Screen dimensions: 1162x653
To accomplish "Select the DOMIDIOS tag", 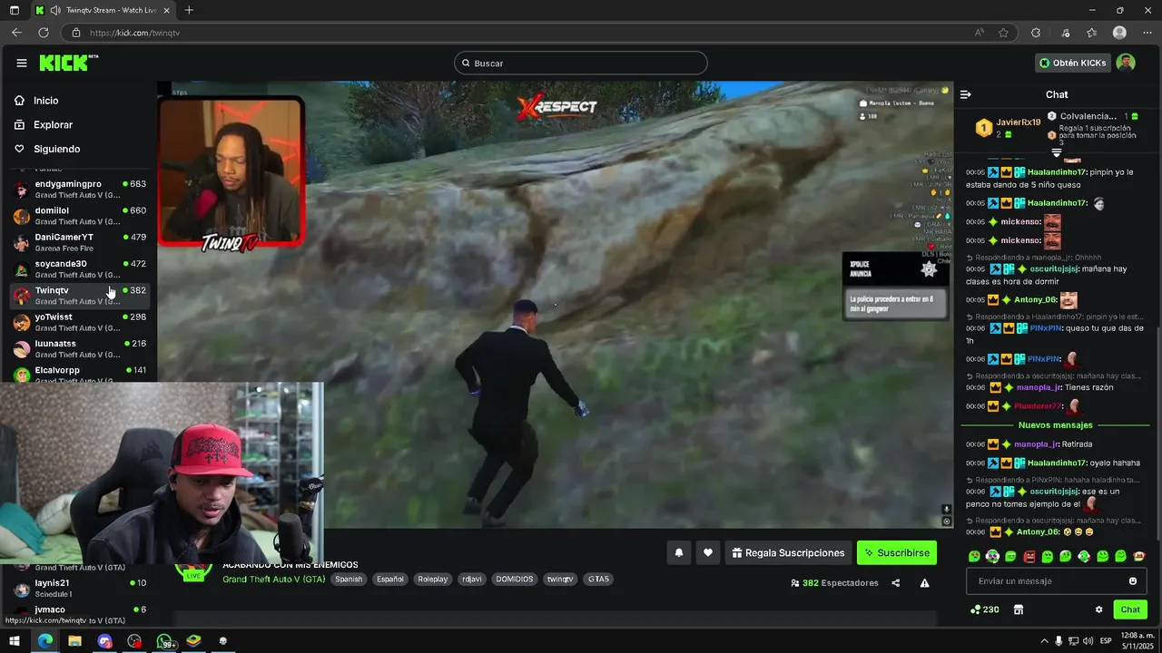I will [515, 579].
